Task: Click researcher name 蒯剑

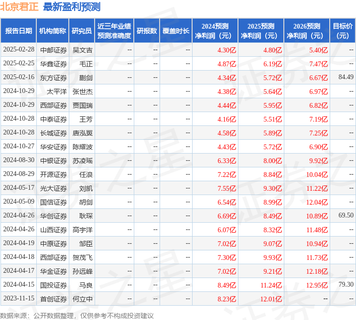Action: (x=86, y=78)
